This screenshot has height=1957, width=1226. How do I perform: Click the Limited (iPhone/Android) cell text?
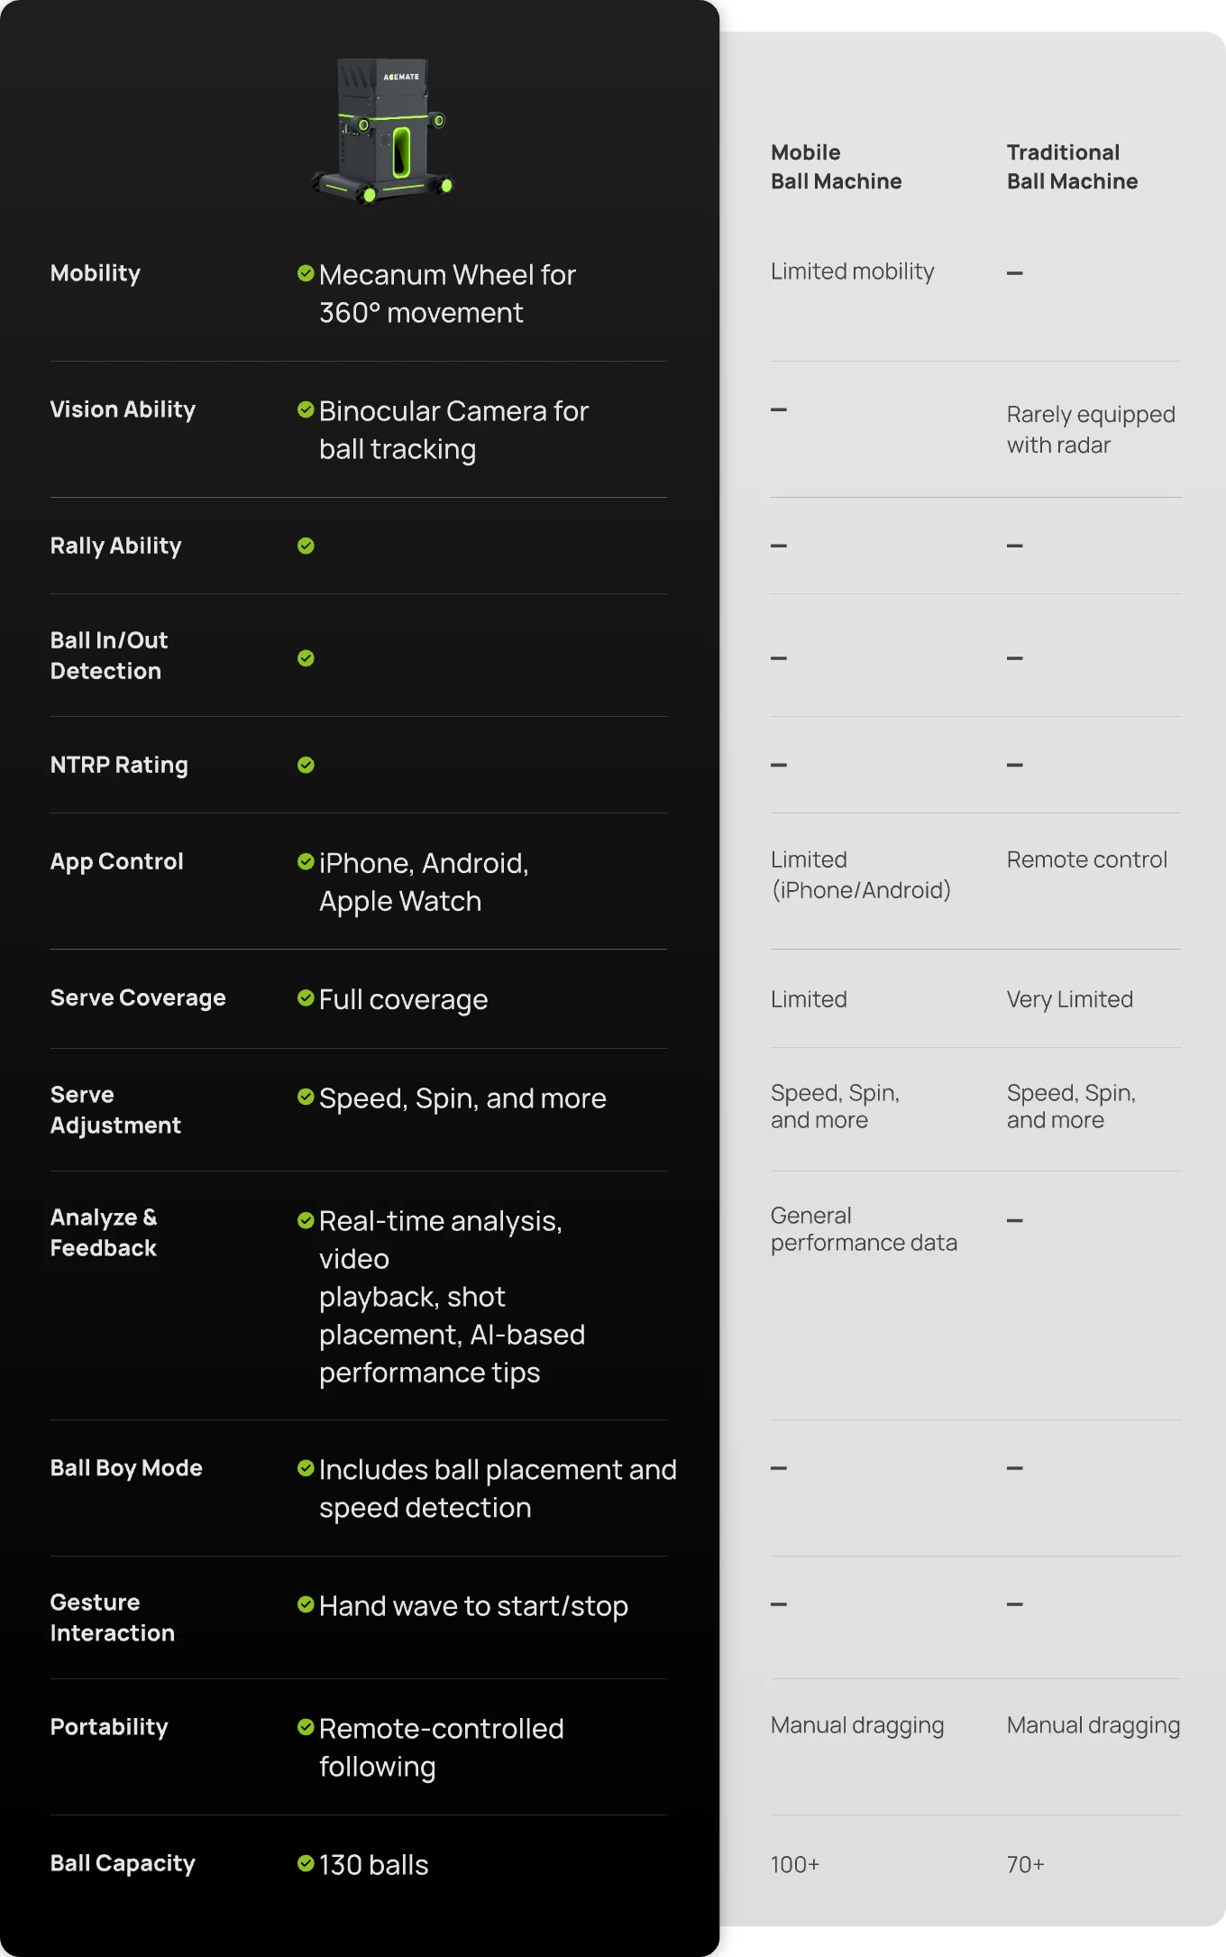(x=861, y=875)
